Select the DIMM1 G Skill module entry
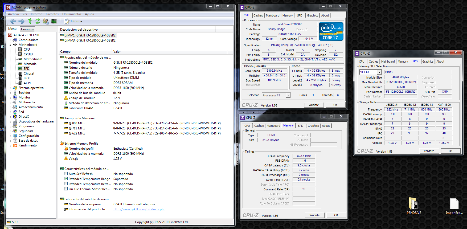Screen dimensions: 467x229 pos(88,35)
